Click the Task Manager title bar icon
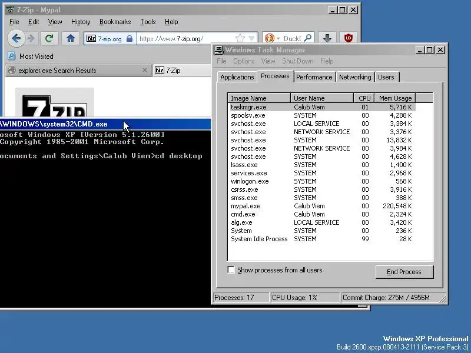Viewport: 471px width, 353px height. click(218, 50)
